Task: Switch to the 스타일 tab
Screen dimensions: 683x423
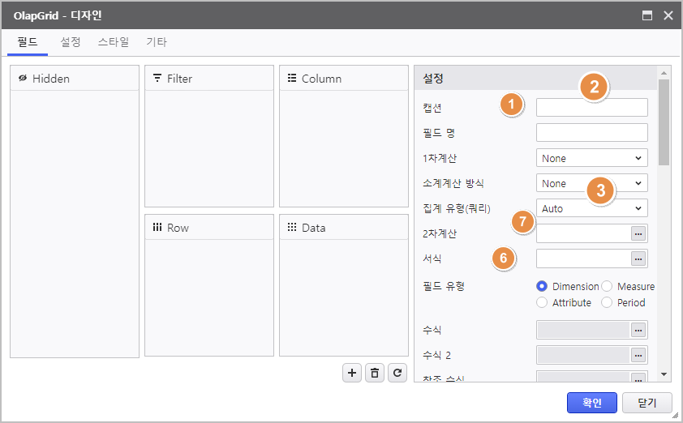Action: tap(114, 42)
